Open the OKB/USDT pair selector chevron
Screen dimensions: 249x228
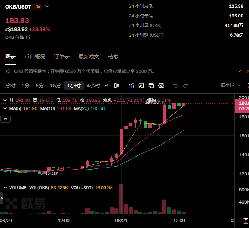tap(47, 7)
